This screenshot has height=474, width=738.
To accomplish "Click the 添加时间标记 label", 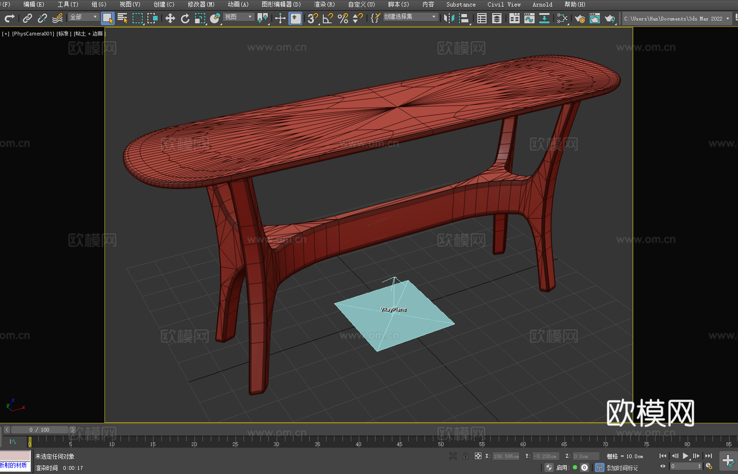I will 622,467.
